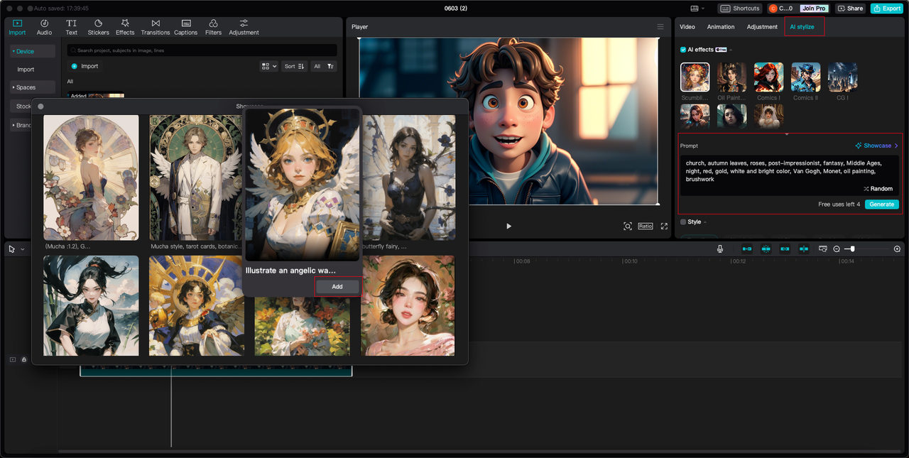Click the microphone record voiceover icon
Screen dimensions: 909x458
pos(719,249)
